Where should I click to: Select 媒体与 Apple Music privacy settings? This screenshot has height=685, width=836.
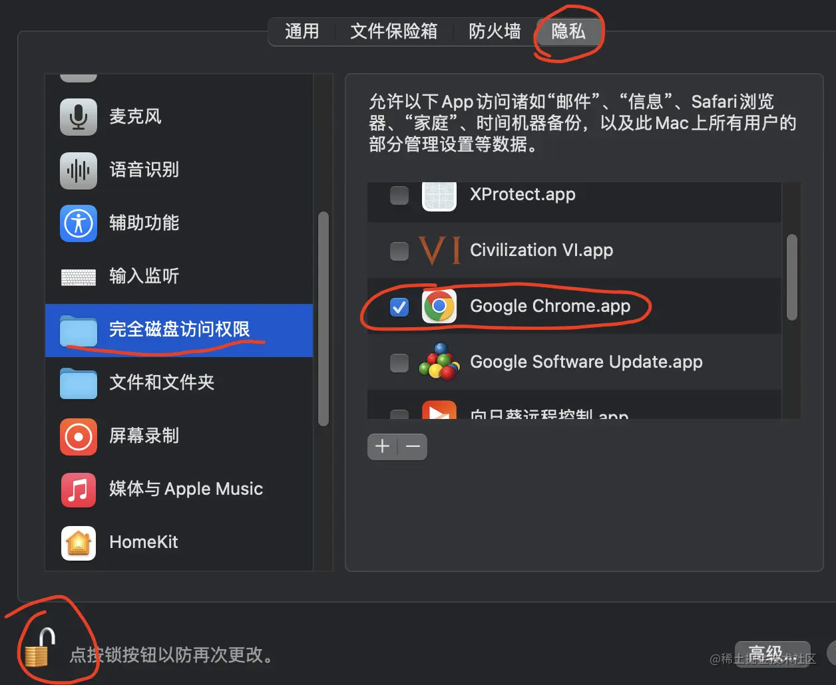[186, 489]
